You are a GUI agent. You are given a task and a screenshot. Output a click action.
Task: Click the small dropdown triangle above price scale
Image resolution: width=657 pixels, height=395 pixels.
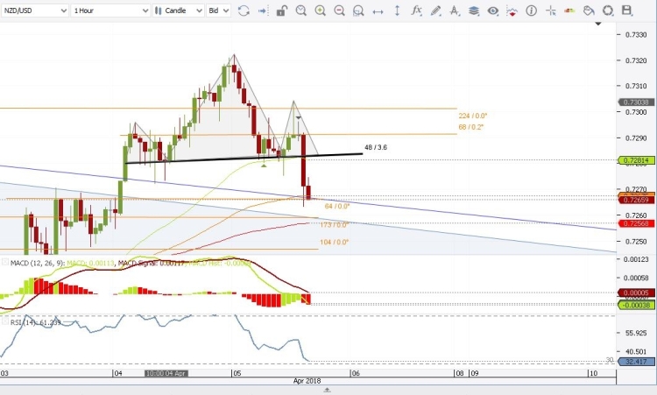coord(598,24)
